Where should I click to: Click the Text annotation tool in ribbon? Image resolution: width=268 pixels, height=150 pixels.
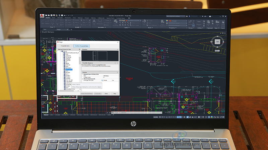point(94,21)
